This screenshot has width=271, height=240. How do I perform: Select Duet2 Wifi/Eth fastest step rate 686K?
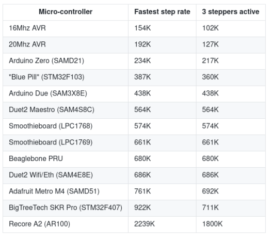[142, 175]
